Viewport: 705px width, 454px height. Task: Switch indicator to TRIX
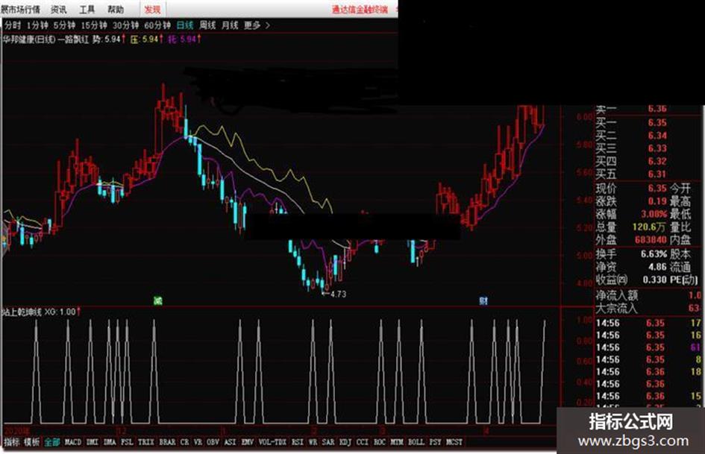[x=146, y=442]
